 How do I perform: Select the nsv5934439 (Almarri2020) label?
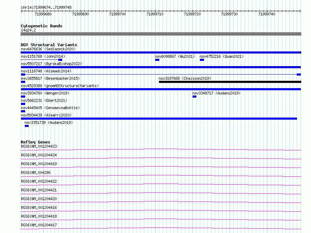(x=46, y=115)
